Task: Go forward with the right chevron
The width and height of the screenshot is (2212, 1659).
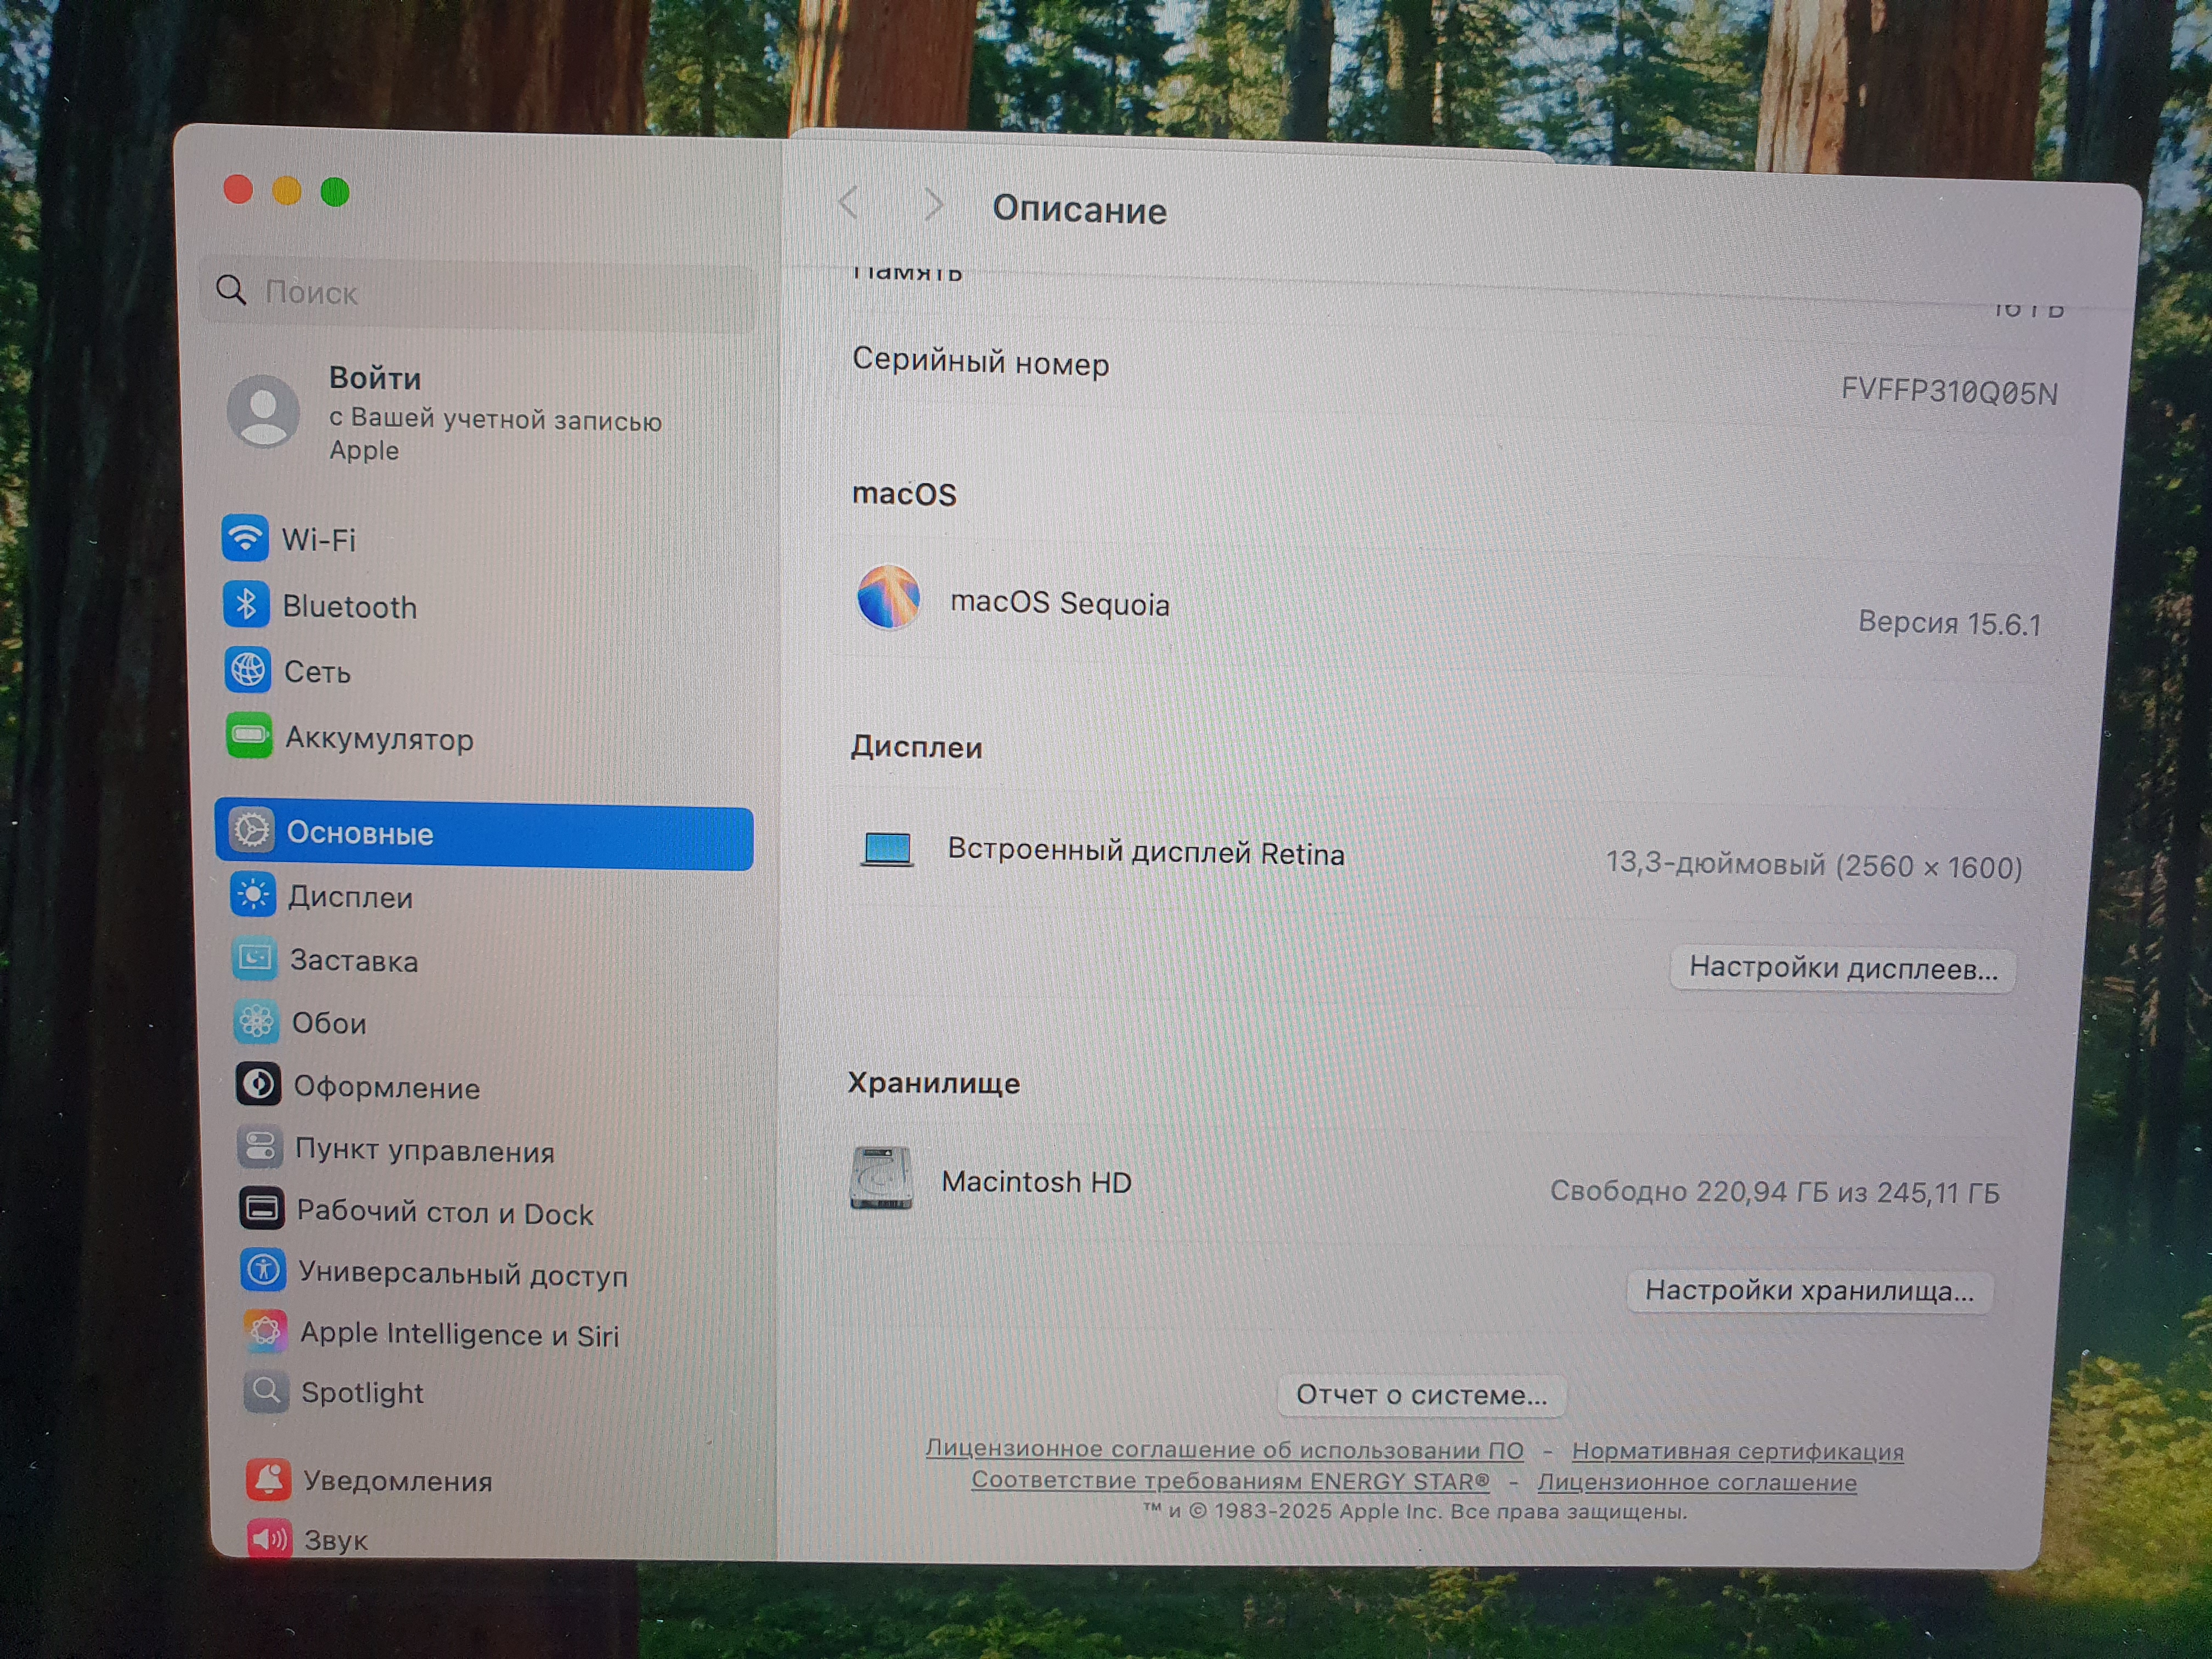Action: tap(933, 205)
